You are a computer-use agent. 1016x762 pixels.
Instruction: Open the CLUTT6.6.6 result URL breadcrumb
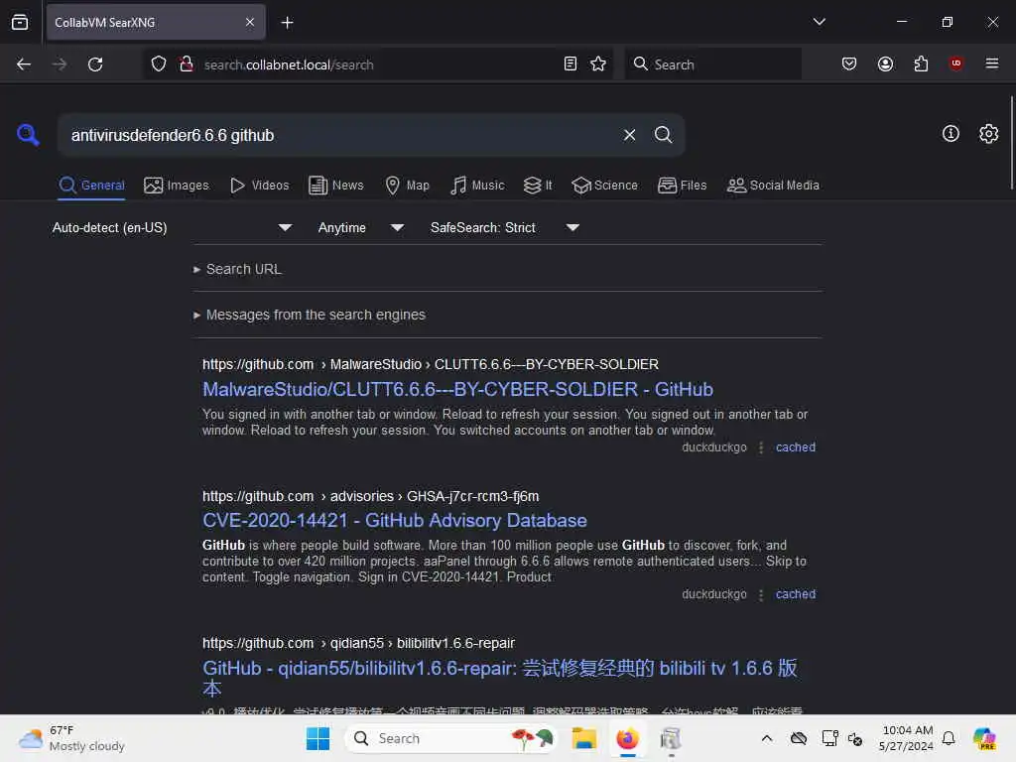[431, 364]
